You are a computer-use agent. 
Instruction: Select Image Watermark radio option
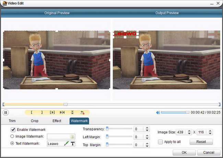12,136
